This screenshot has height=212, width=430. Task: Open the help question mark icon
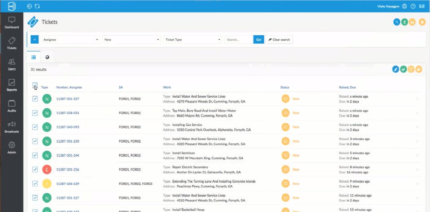pyautogui.click(x=413, y=6)
